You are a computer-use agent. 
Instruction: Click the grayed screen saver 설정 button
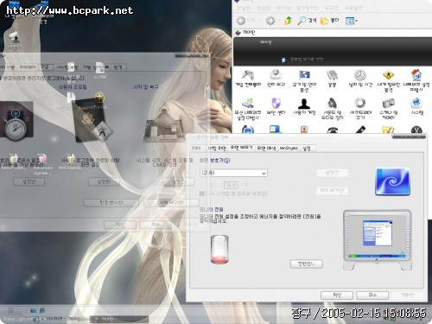332,173
